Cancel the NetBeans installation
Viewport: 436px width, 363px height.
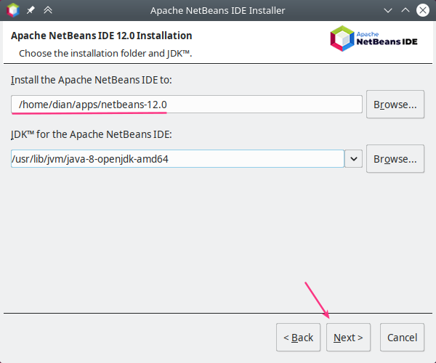(x=402, y=338)
